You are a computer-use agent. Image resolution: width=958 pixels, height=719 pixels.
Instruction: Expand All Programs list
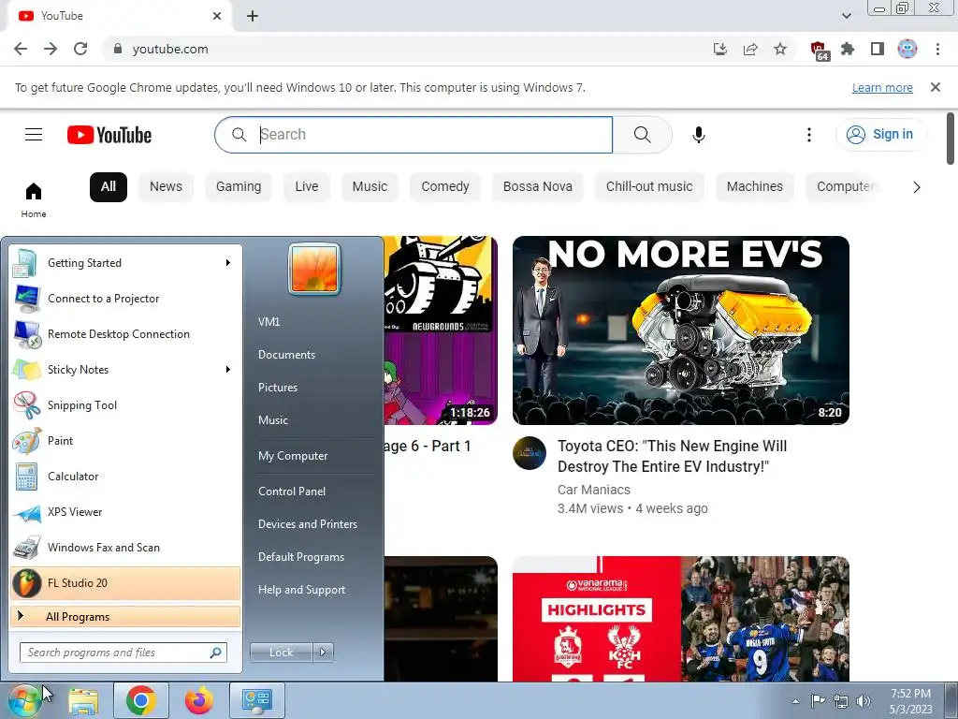(125, 617)
